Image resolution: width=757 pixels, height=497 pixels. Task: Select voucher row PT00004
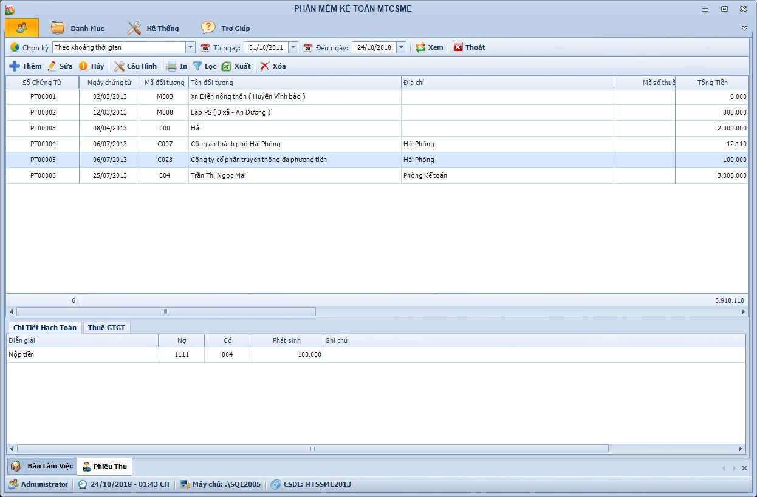tap(43, 144)
